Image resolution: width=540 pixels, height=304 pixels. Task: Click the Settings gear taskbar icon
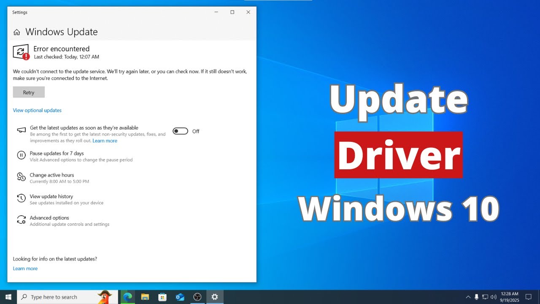point(215,297)
